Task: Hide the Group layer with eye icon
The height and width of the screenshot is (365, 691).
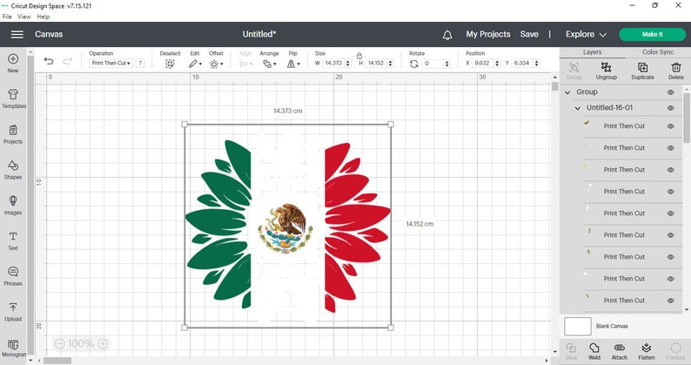Action: click(x=671, y=92)
